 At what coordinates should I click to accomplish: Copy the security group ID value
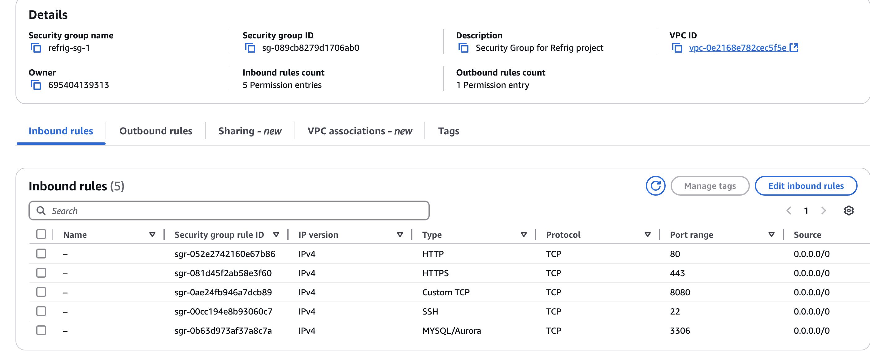[x=250, y=48]
